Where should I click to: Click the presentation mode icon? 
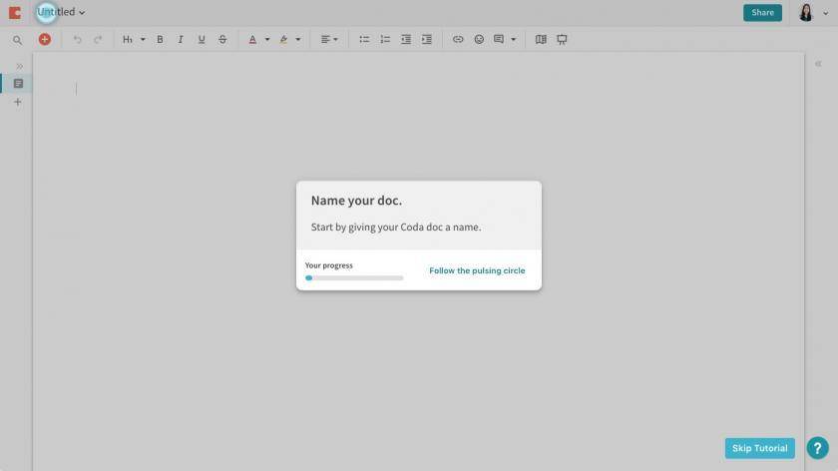562,39
